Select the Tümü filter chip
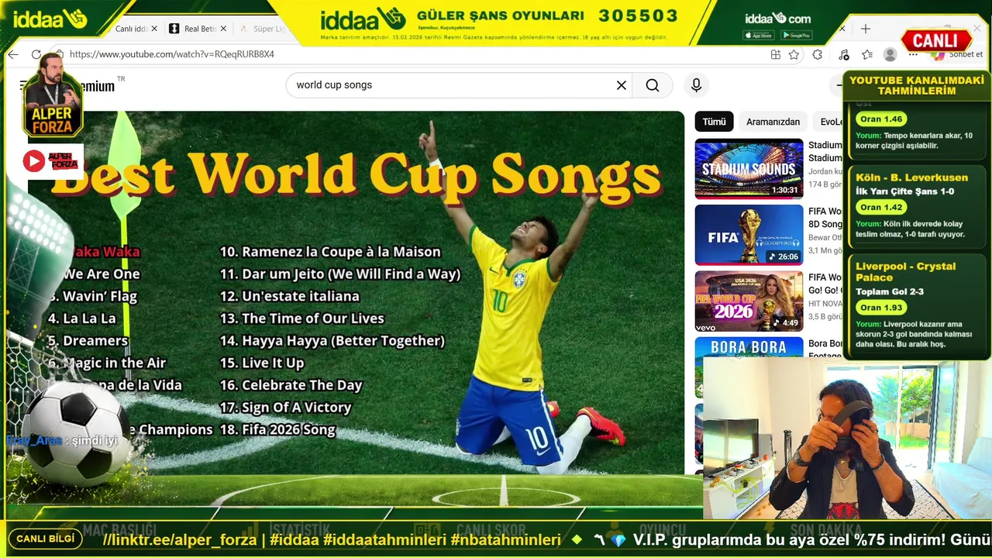 click(714, 122)
